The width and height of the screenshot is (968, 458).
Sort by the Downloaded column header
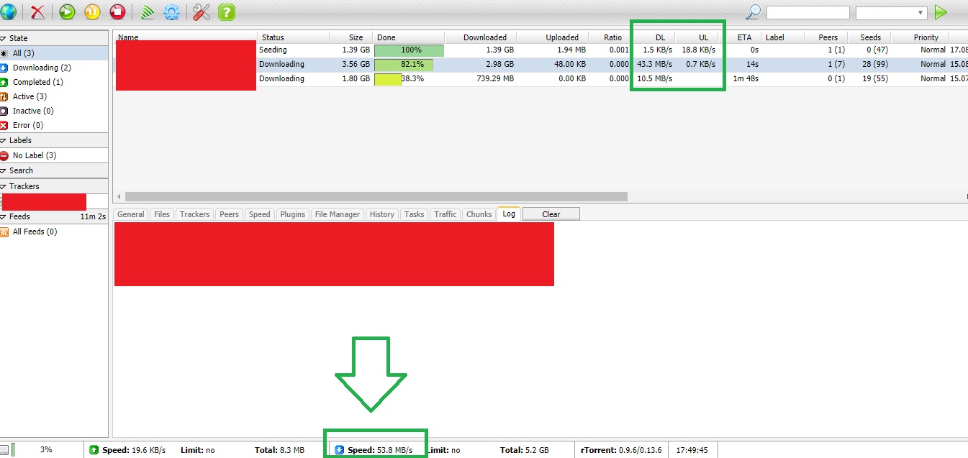[x=481, y=37]
